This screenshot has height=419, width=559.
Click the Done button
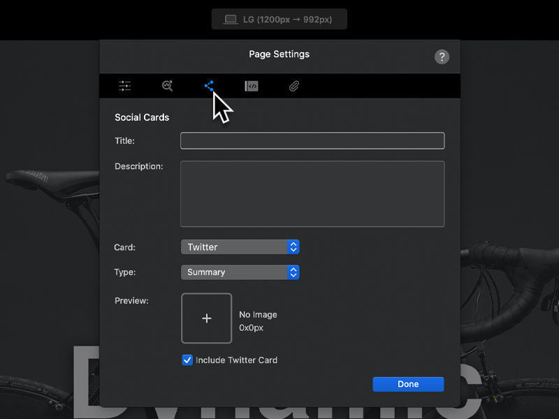pyautogui.click(x=408, y=384)
